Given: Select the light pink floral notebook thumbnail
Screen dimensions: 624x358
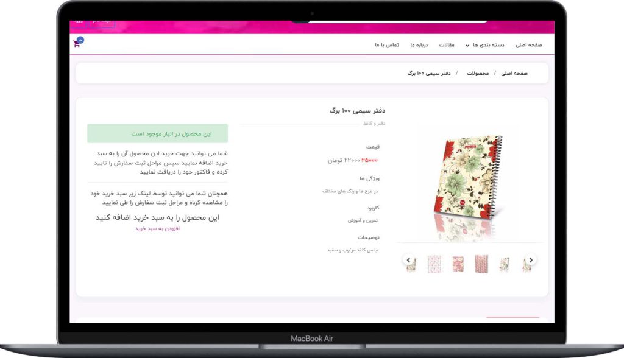Looking at the screenshot, I should pyautogui.click(x=434, y=264).
